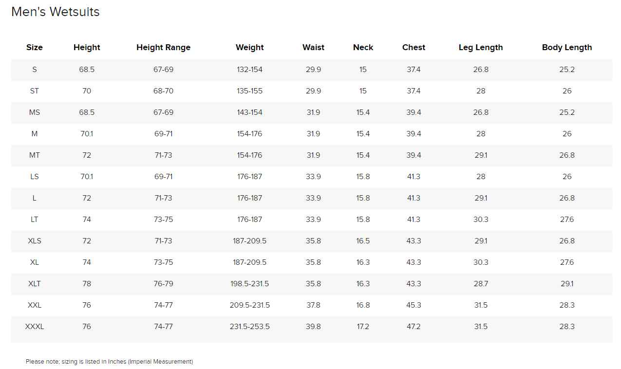Click the LT size label
621x369 pixels.
click(35, 220)
